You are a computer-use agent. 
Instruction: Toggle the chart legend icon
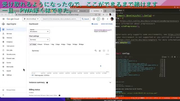[100, 50]
